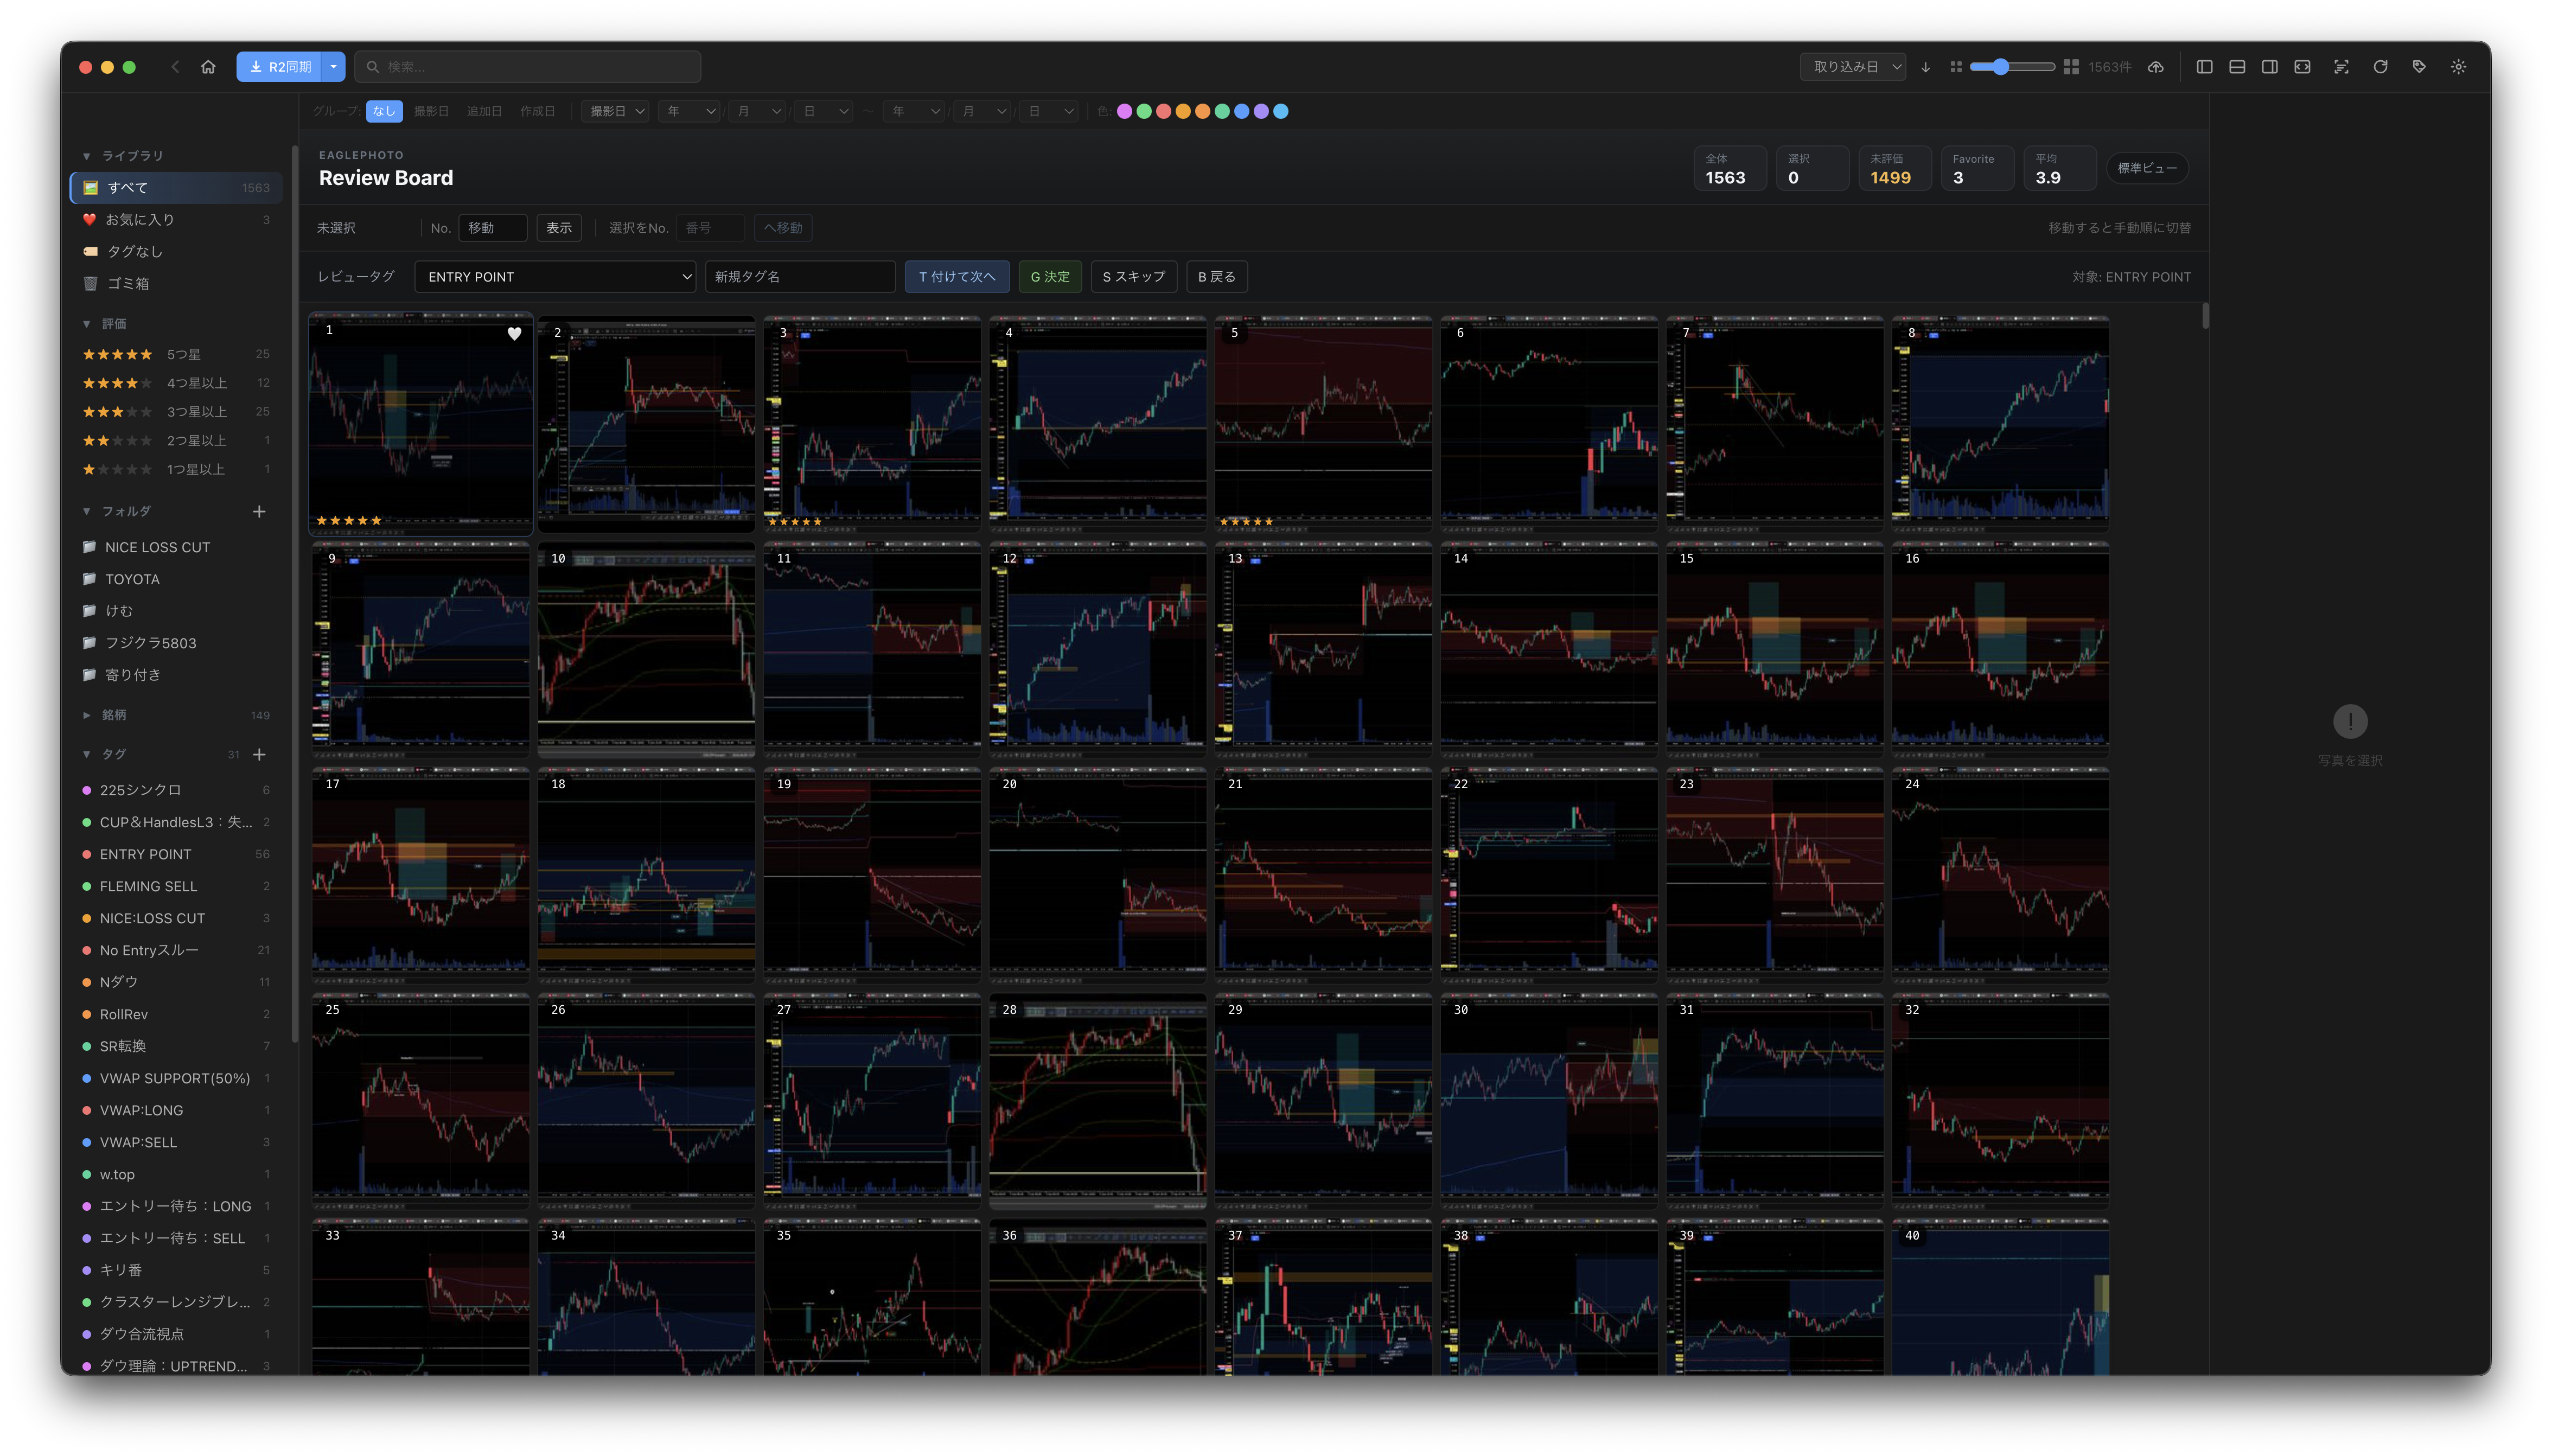Select the ENTRY POINT tag
Image resolution: width=2552 pixels, height=1456 pixels.
point(176,854)
